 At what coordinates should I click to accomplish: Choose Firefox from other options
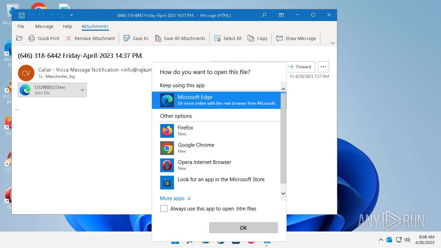216,131
